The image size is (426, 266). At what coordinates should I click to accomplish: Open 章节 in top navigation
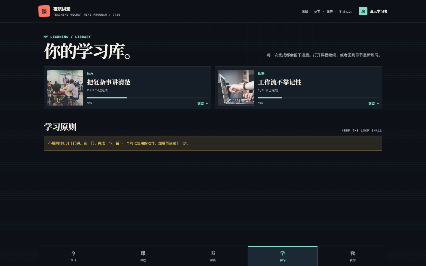click(317, 11)
